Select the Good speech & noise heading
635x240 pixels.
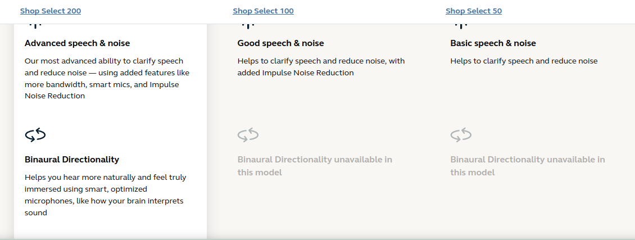click(x=280, y=43)
